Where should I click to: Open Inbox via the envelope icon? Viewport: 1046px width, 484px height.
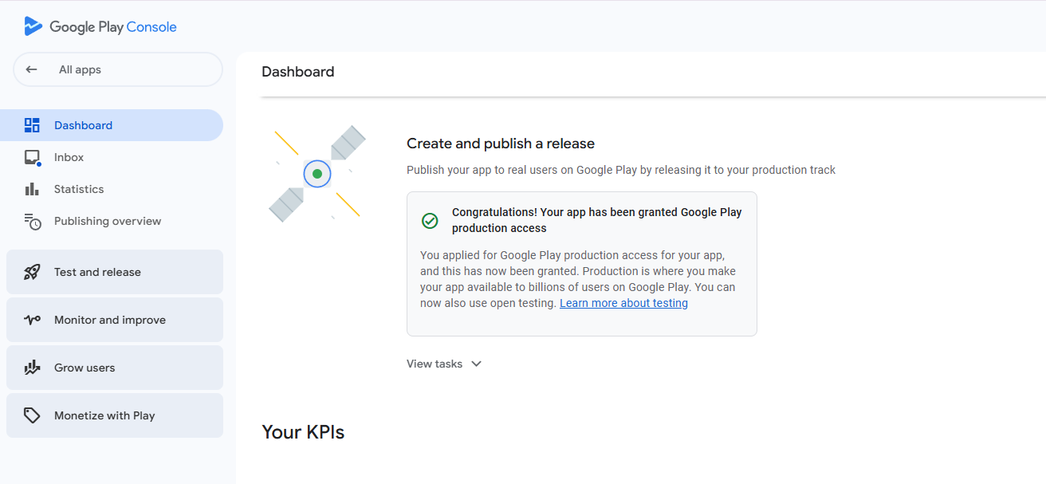tap(32, 157)
